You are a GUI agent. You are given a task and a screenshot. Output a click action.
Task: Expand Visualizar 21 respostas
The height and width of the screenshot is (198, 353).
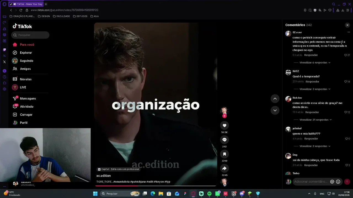tap(315, 120)
